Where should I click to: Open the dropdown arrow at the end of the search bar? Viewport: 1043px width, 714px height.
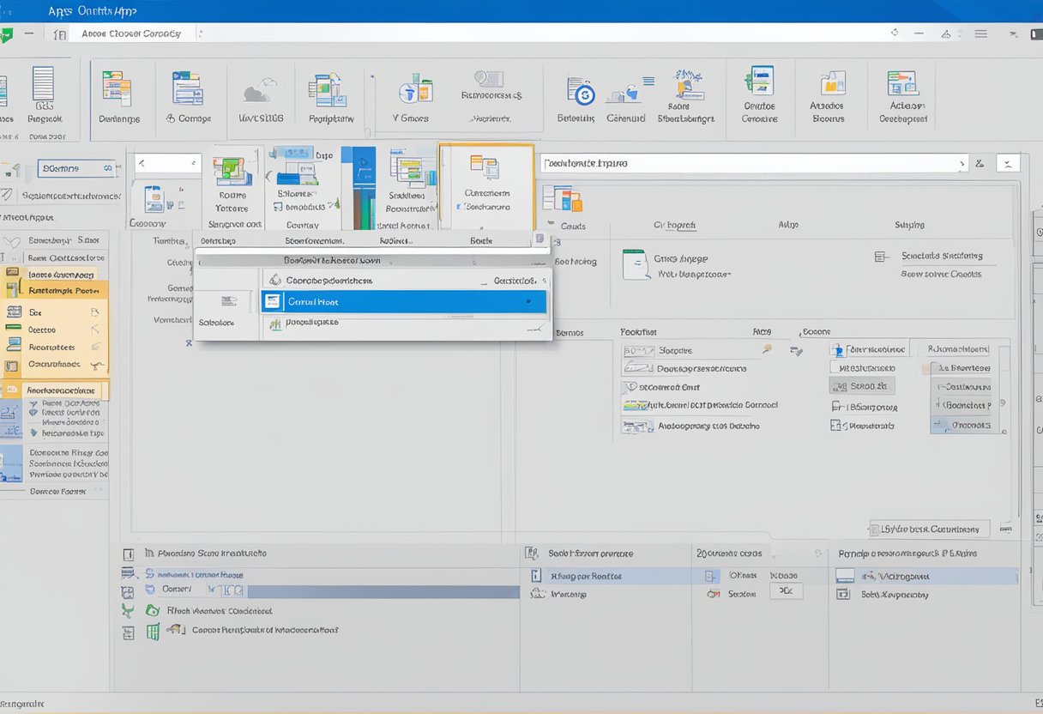[962, 162]
